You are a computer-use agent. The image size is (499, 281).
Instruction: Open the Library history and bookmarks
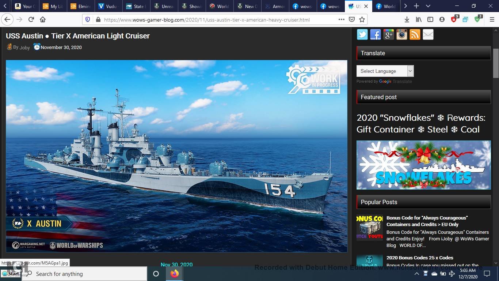[x=419, y=19]
